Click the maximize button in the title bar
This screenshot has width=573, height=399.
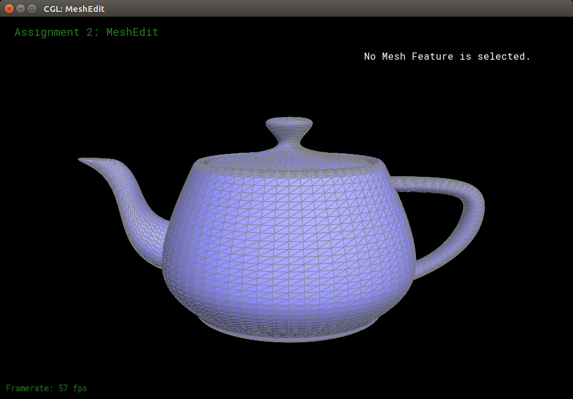32,8
